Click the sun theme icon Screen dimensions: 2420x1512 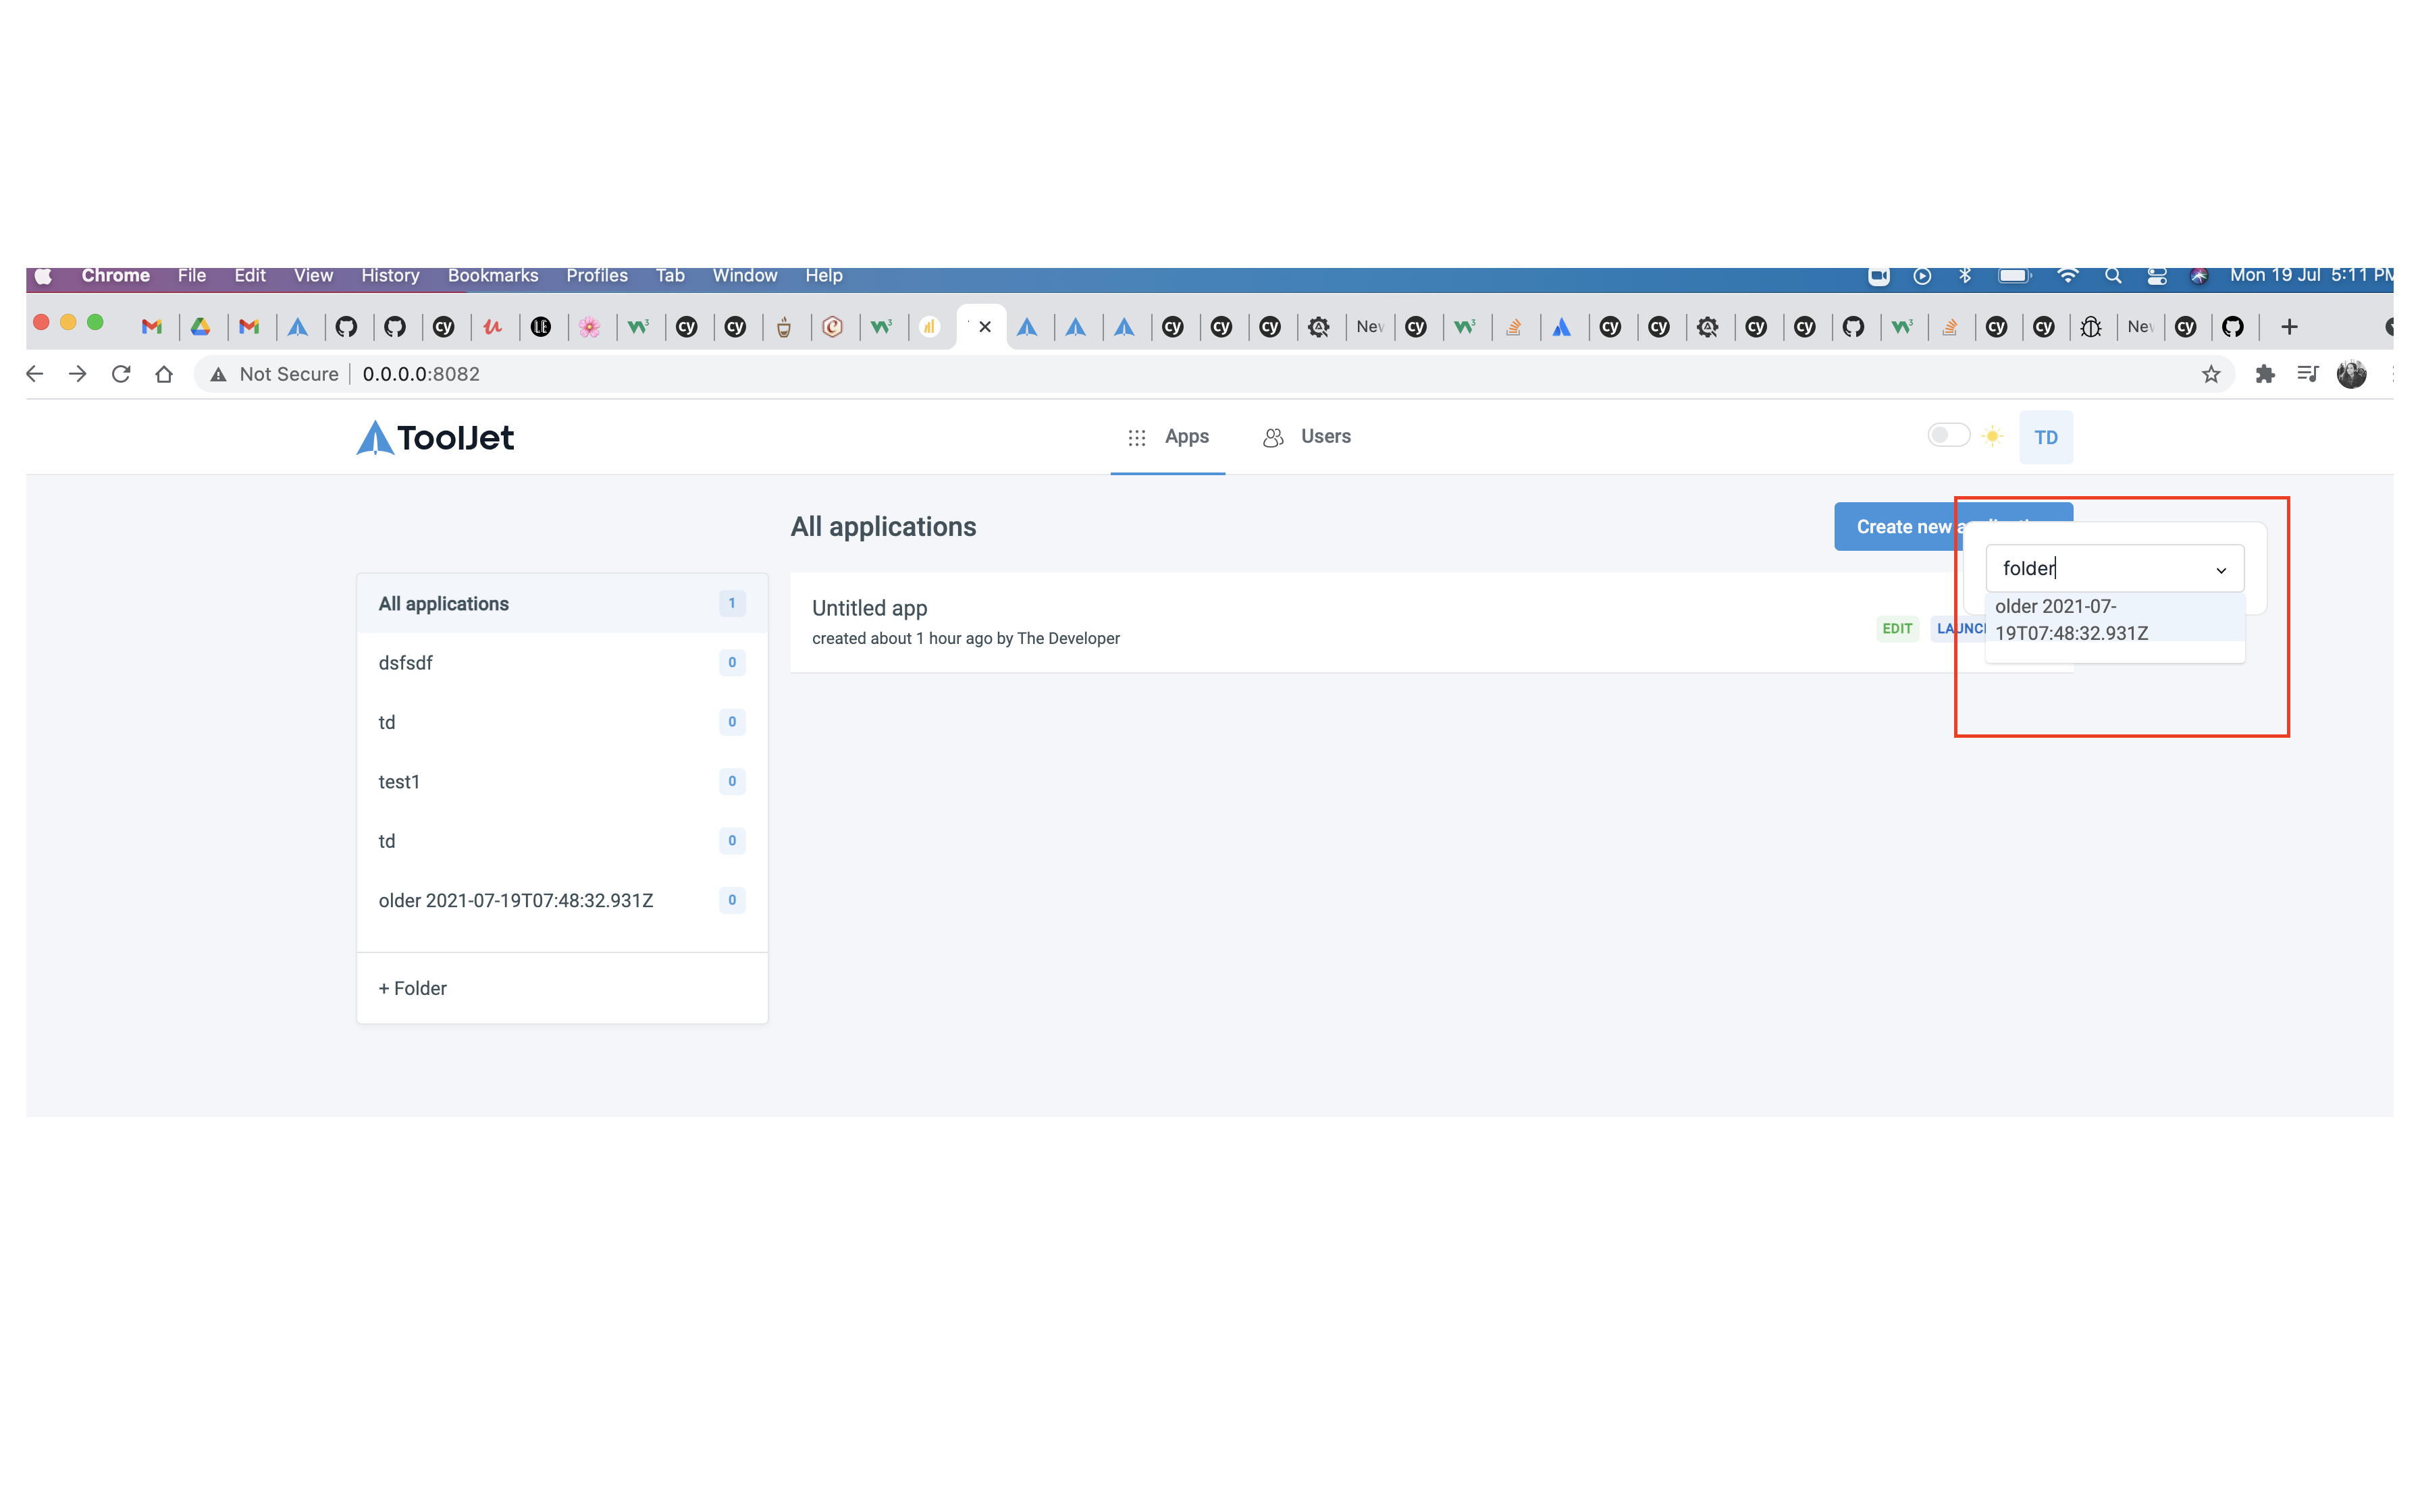(1992, 436)
